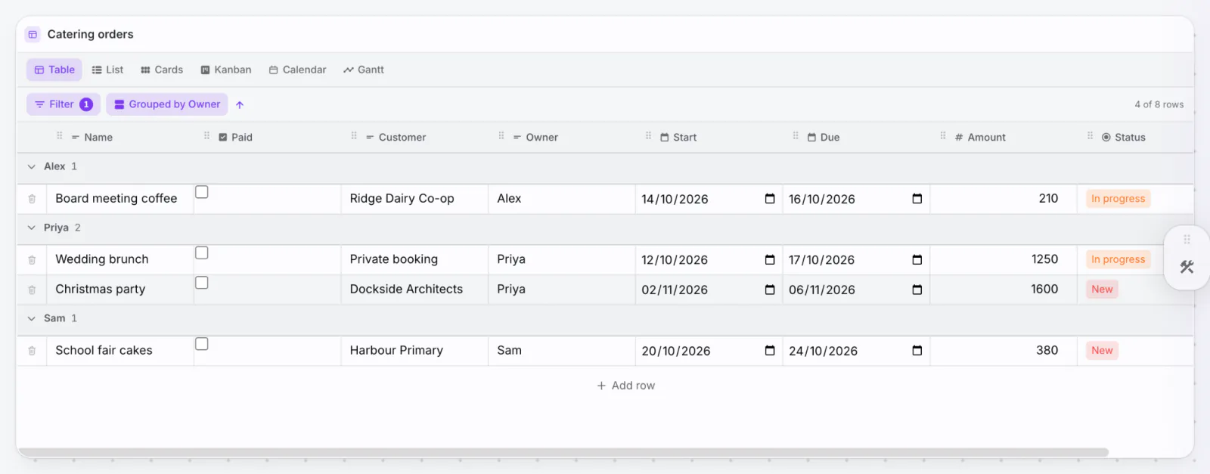Open date picker for Start 14/10/2026
Viewport: 1210px width, 474px height.
click(x=770, y=199)
